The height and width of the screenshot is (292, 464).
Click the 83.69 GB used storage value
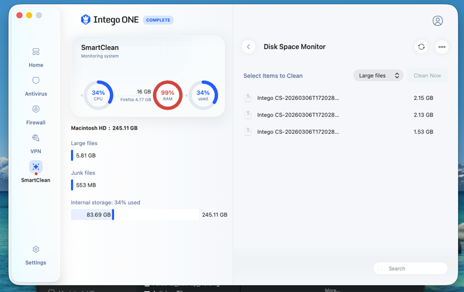pos(99,215)
